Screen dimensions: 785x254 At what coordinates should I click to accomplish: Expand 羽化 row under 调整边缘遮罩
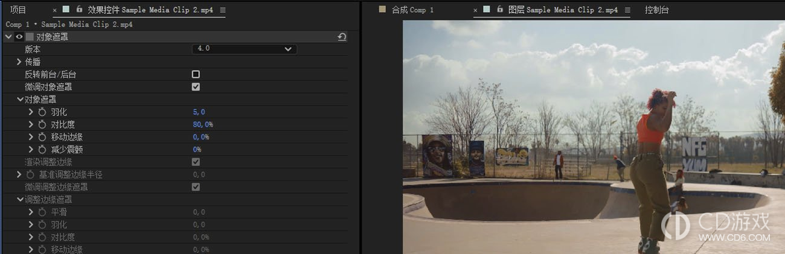31,224
